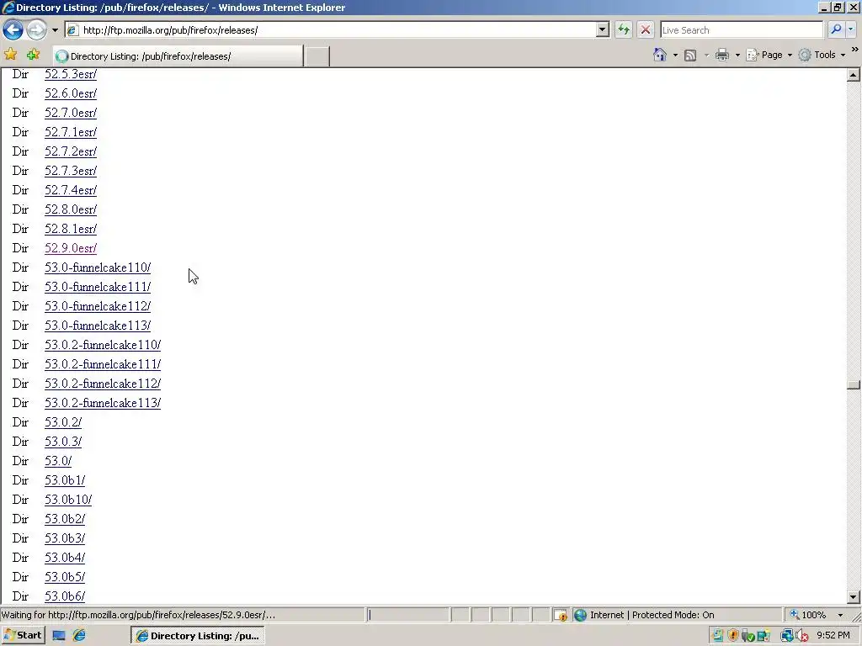
Task: Open the 52.7.4esr/ directory link
Action: (x=71, y=190)
